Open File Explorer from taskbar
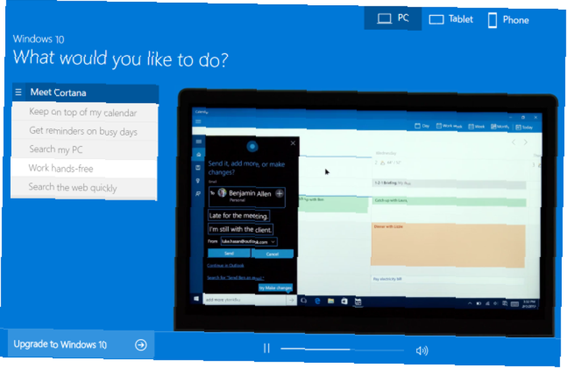 (x=331, y=301)
